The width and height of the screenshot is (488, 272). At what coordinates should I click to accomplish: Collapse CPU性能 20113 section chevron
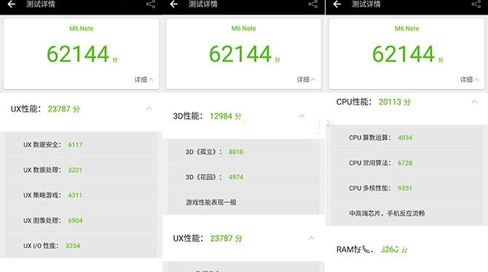[x=474, y=101]
